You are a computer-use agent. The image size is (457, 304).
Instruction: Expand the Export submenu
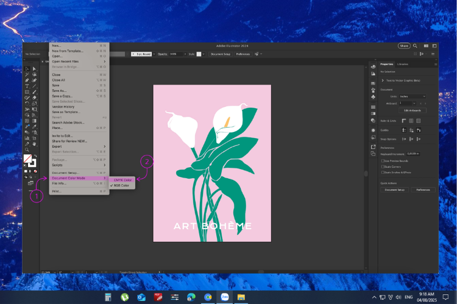(x=79, y=147)
